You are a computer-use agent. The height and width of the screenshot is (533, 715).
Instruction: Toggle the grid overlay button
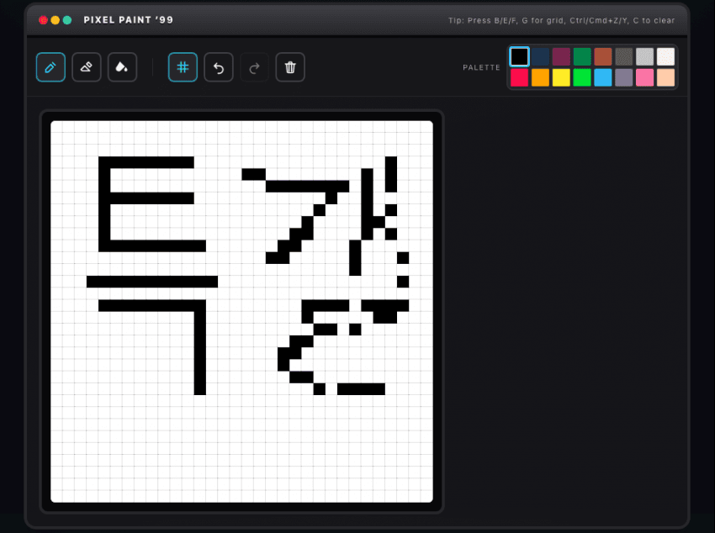(x=183, y=67)
